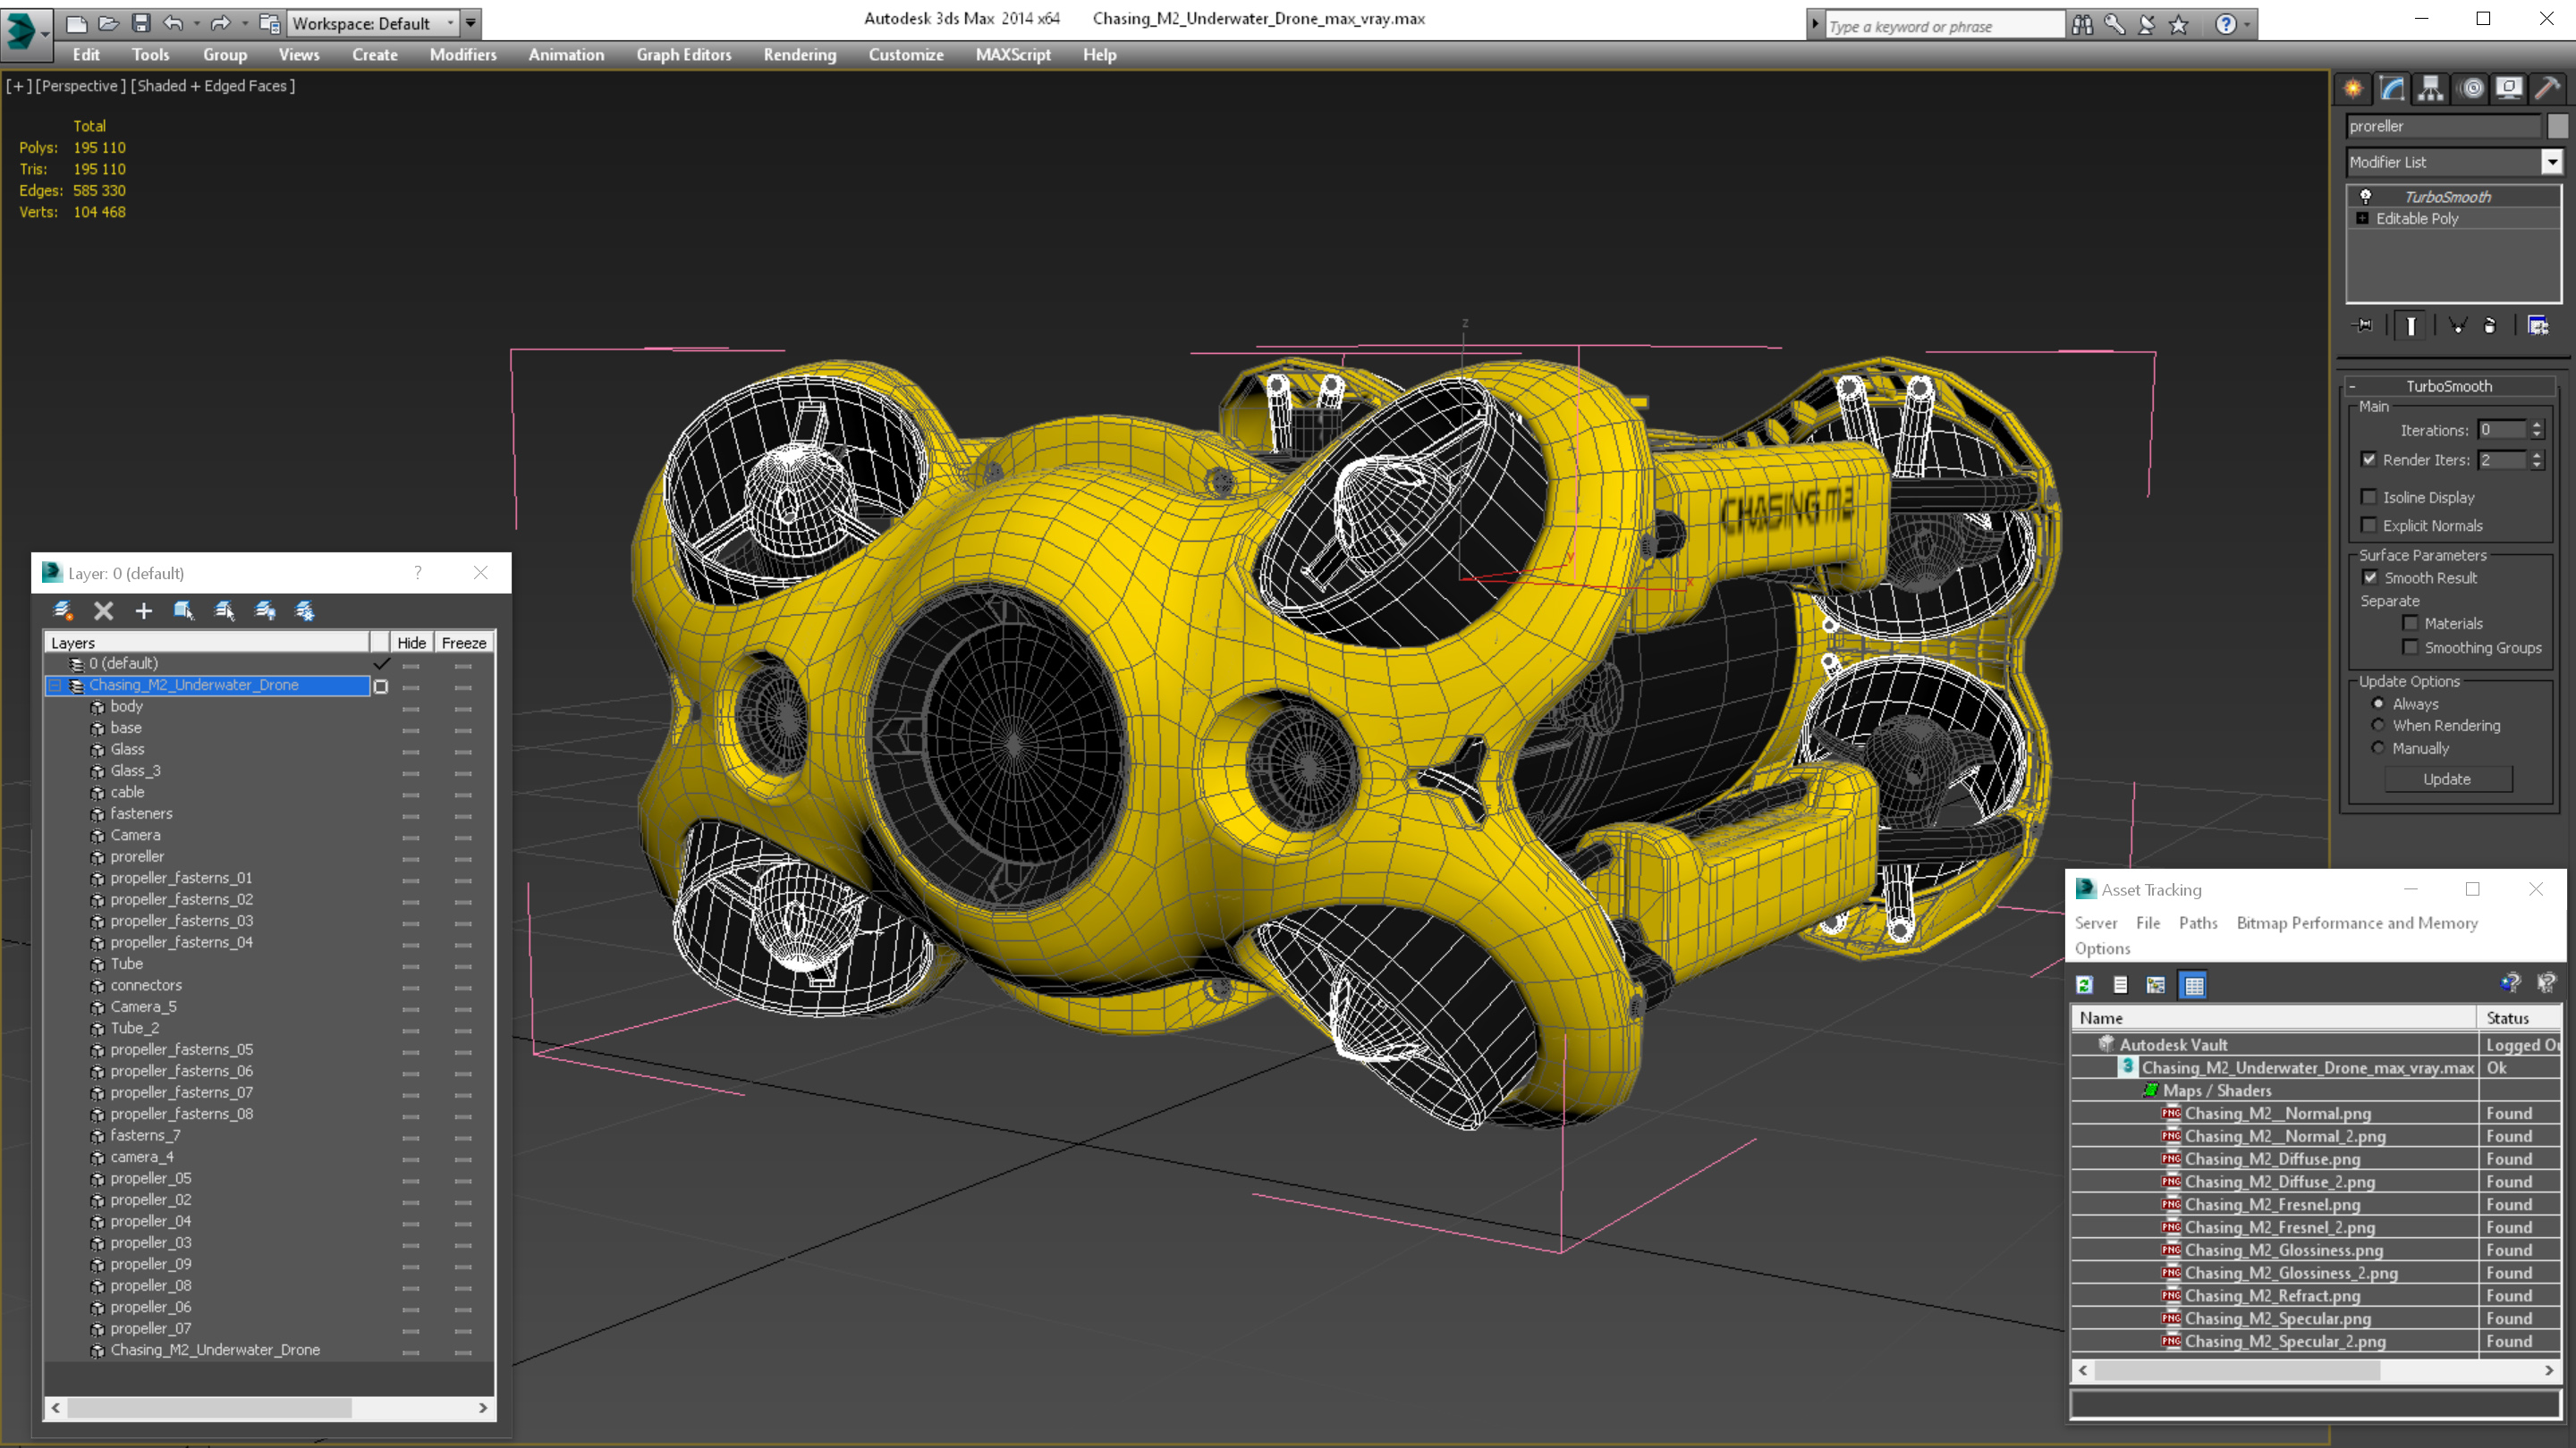Open the MAXScript menu
This screenshot has width=2576, height=1448.
tap(1013, 55)
